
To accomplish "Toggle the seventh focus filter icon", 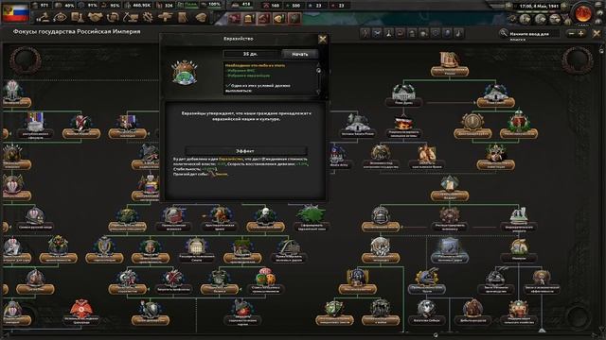I will [436, 34].
